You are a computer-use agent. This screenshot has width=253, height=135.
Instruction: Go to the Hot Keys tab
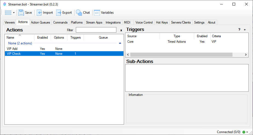pyautogui.click(x=162, y=22)
